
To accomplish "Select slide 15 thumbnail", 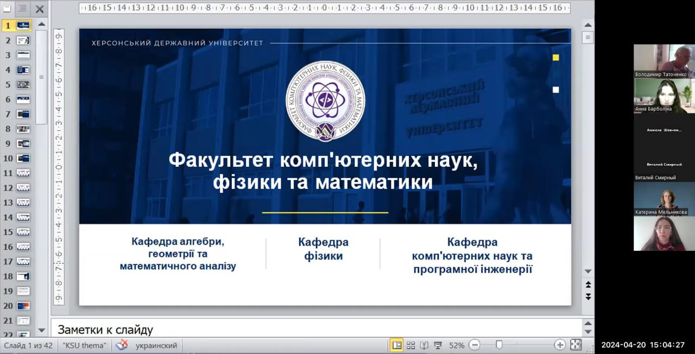I will point(23,232).
